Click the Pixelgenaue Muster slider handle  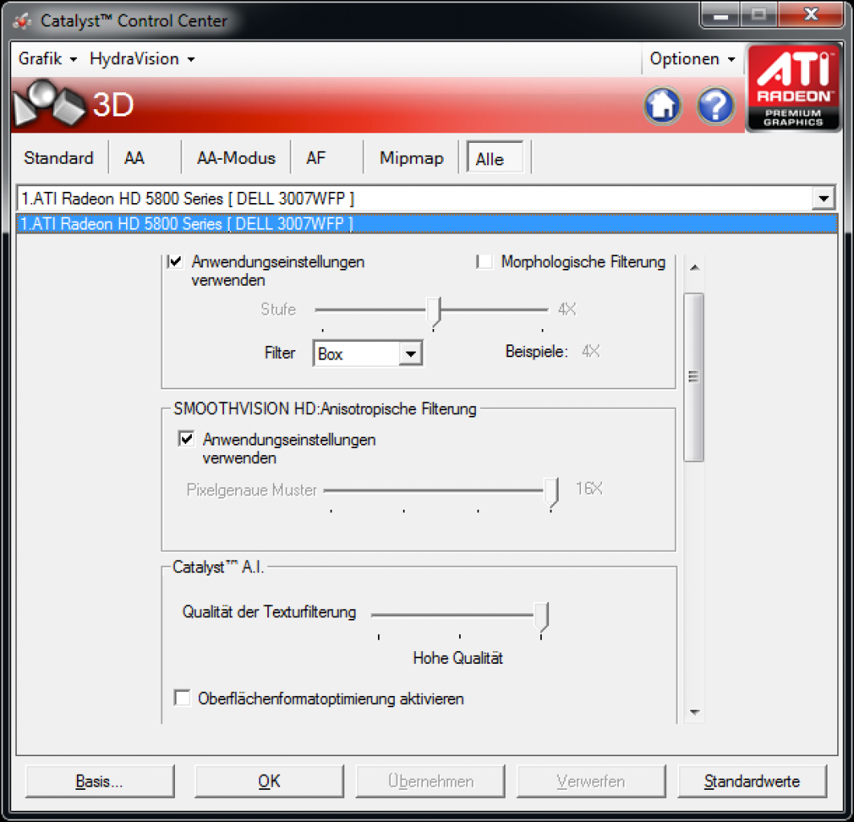pyautogui.click(x=551, y=494)
